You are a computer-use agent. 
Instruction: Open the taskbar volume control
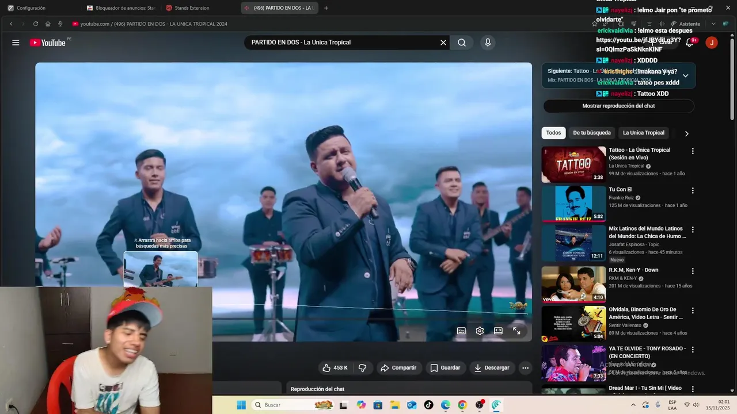696,405
